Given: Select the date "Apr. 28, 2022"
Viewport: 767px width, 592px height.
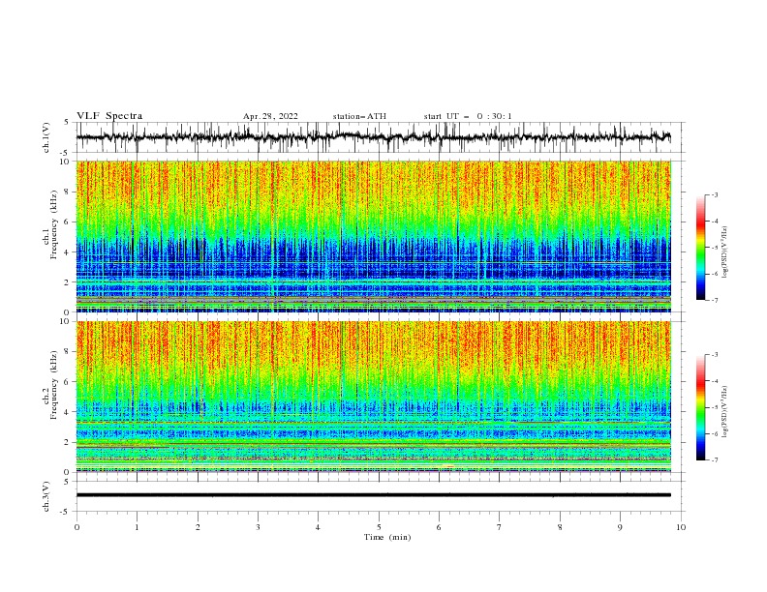Looking at the screenshot, I should (x=270, y=116).
